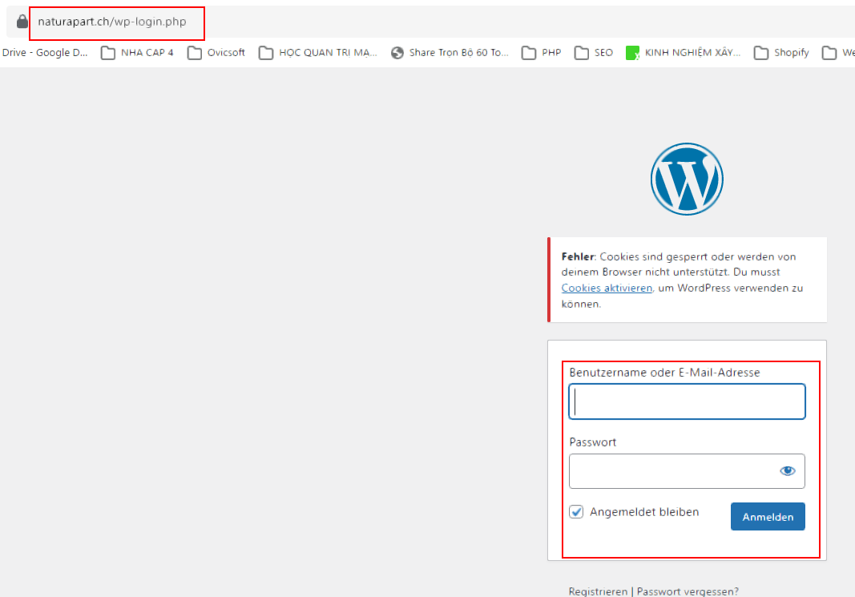The image size is (855, 597).
Task: Click the Ovicsoft folder icon
Action: coord(194,52)
